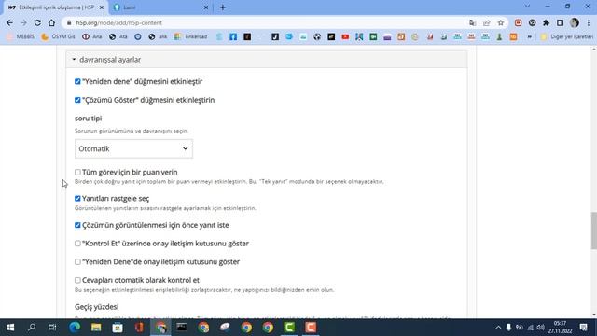Image resolution: width=597 pixels, height=336 pixels.
Task: Enable "Yeniden Dene"de onay iletişim kutusu checkbox
Action: coord(77,261)
